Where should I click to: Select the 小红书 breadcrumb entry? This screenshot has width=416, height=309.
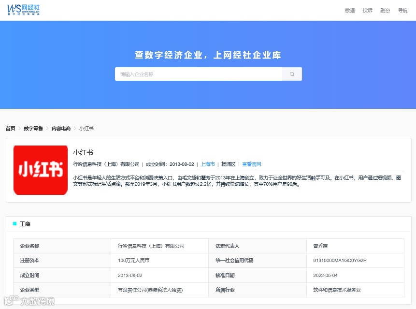click(86, 129)
